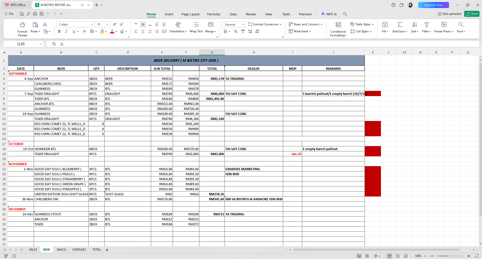482x259 pixels.
Task: Toggle align left
Action: pyautogui.click(x=136, y=31)
